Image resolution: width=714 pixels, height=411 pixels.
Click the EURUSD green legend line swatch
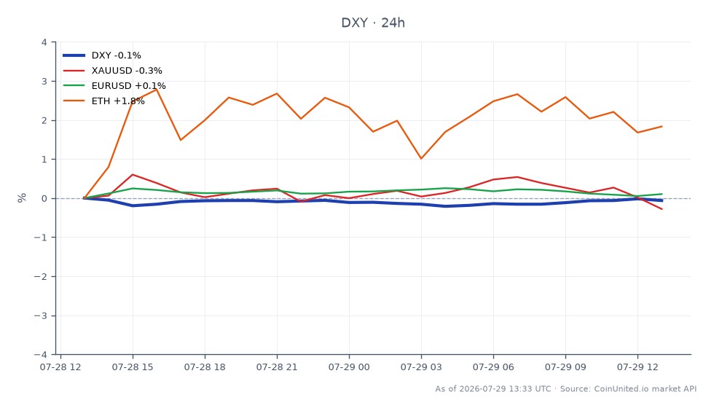click(x=74, y=86)
